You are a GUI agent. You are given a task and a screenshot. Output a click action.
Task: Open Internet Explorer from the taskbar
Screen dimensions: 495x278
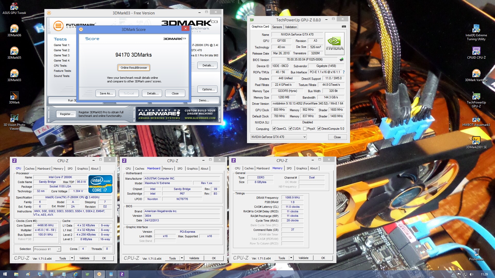[75, 274]
